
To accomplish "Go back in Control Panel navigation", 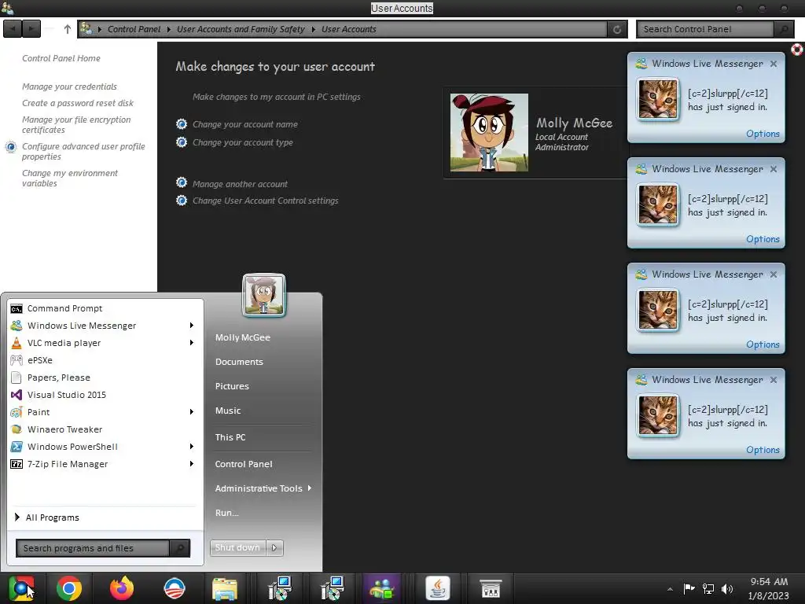I will click(13, 29).
